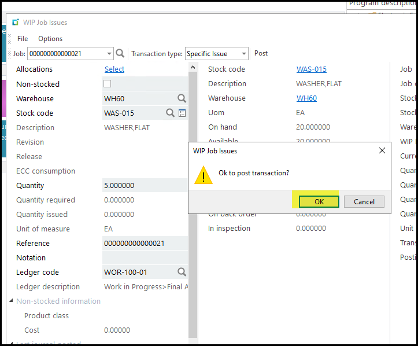The width and height of the screenshot is (418, 346).
Task: Close the 'Ok to post transaction?' dialog with X
Action: tap(382, 151)
